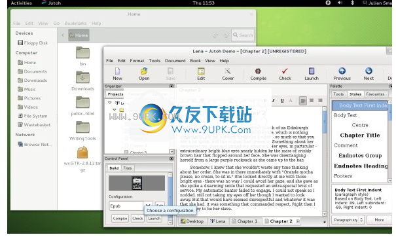Screen dimensions: 396x237
Task: Toggle underline formatting in editor toolbar
Action: tap(282, 101)
